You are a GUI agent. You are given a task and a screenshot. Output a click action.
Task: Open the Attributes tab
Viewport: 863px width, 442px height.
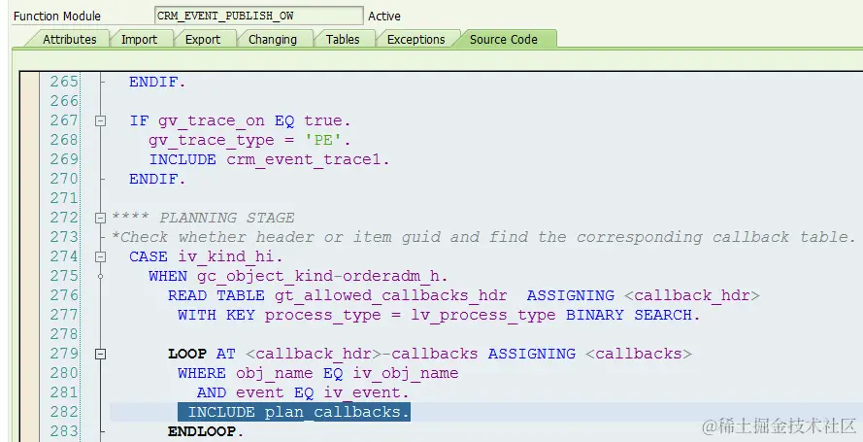tap(69, 40)
